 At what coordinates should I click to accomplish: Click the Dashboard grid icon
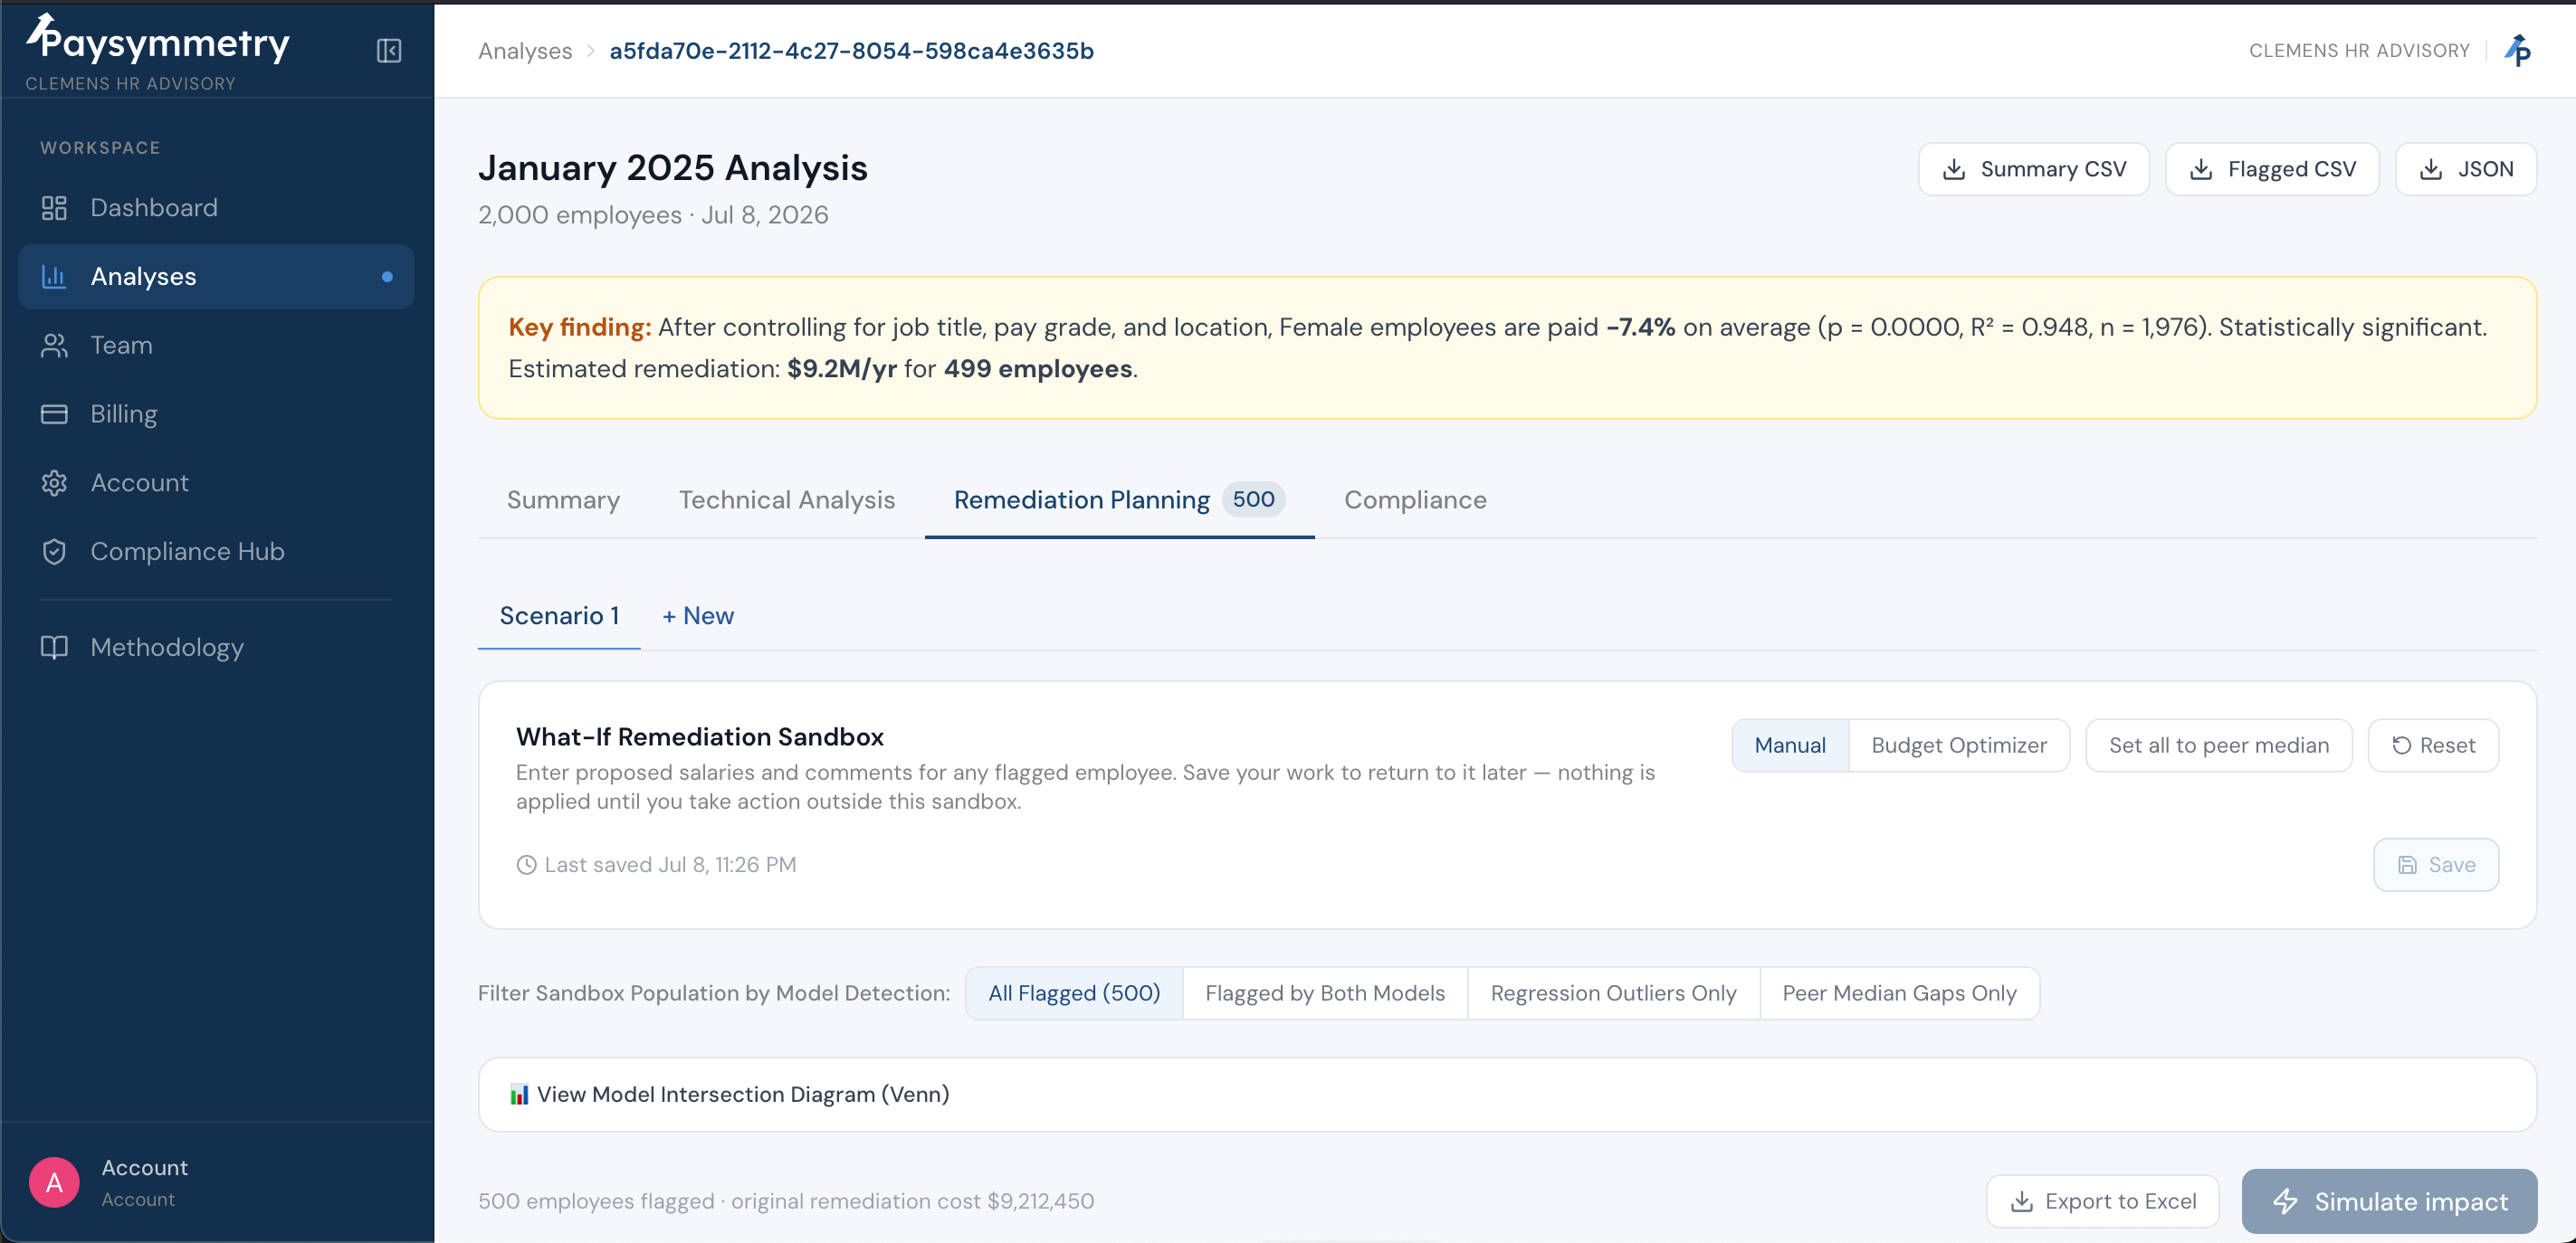pos(54,208)
